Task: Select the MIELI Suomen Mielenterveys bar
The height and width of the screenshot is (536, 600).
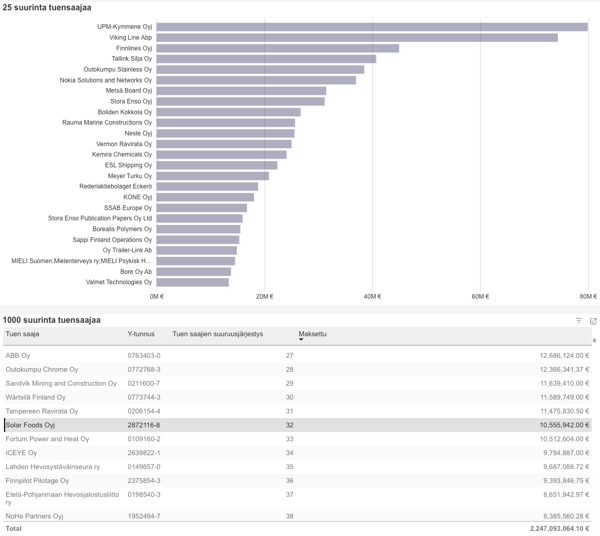Action: [x=196, y=261]
